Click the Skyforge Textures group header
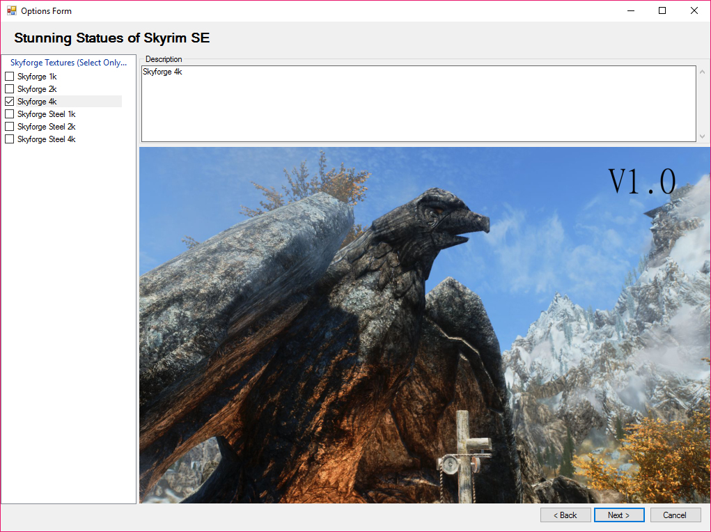 click(68, 63)
